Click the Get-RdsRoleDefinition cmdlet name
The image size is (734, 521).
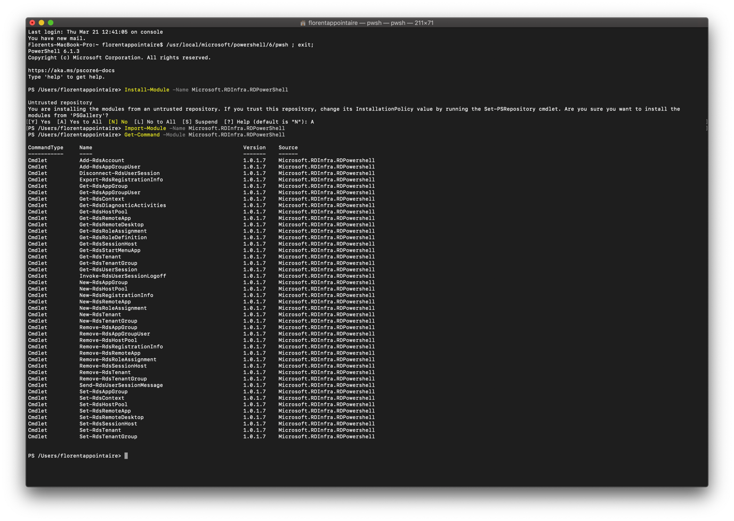(113, 237)
